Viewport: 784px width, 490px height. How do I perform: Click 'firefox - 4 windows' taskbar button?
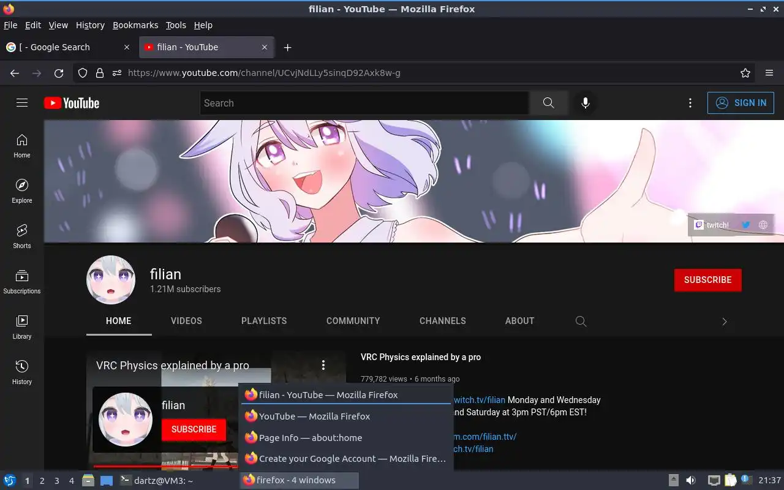(299, 480)
